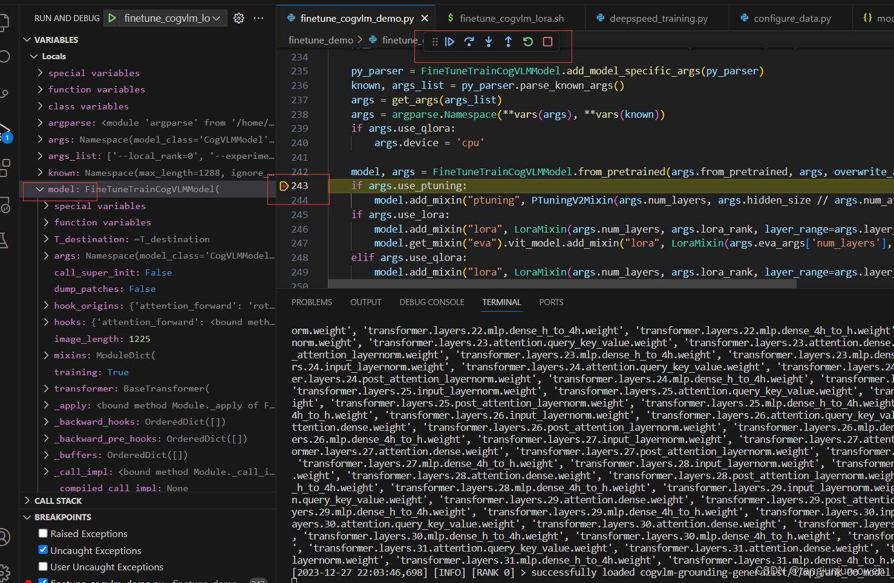Select the TERMINAL panel tab
Viewport: 894px width, 583px height.
point(501,302)
